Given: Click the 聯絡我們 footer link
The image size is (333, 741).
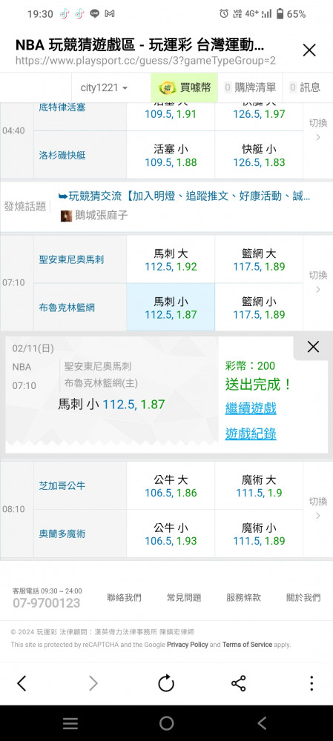Looking at the screenshot, I should tap(124, 597).
